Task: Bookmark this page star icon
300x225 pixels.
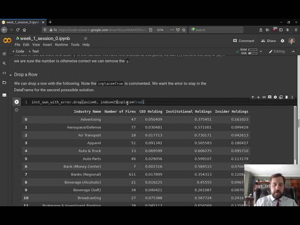Action: (x=184, y=30)
